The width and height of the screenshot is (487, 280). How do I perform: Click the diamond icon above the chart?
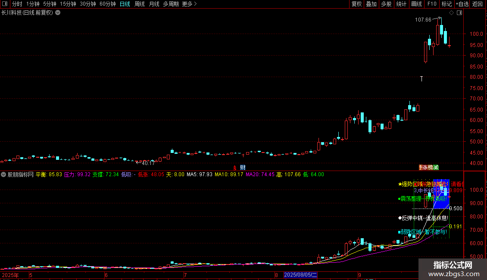click(x=451, y=12)
